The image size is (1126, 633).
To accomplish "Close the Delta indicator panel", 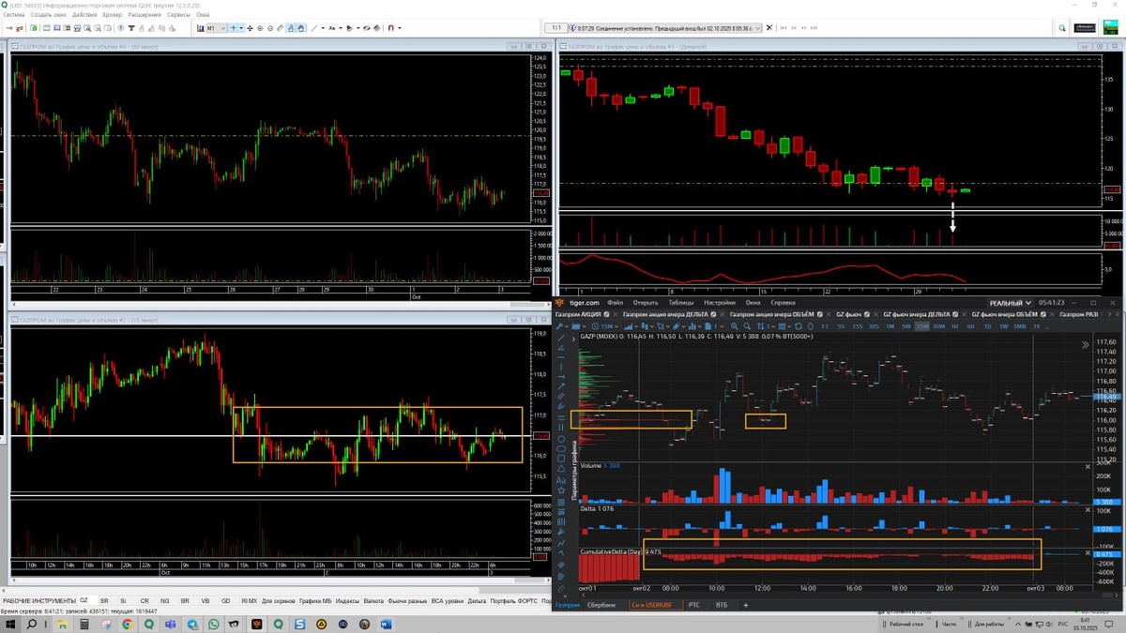I will (x=1088, y=512).
